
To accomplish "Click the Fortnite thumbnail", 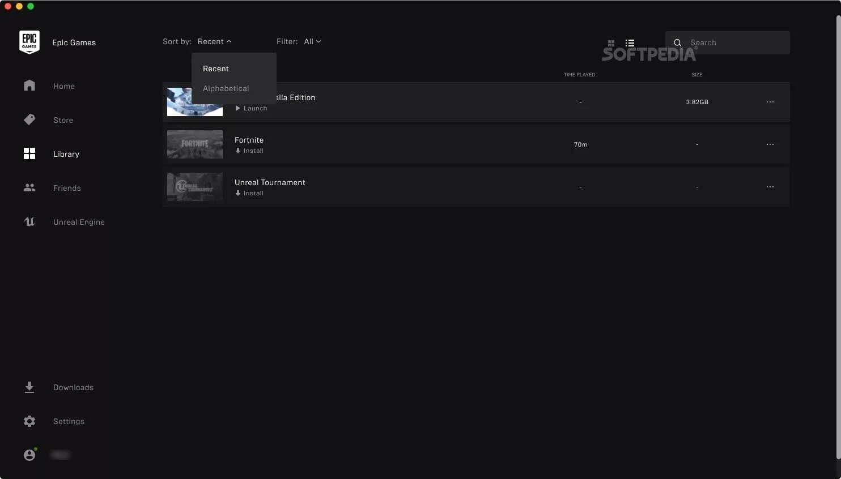I will coord(195,144).
